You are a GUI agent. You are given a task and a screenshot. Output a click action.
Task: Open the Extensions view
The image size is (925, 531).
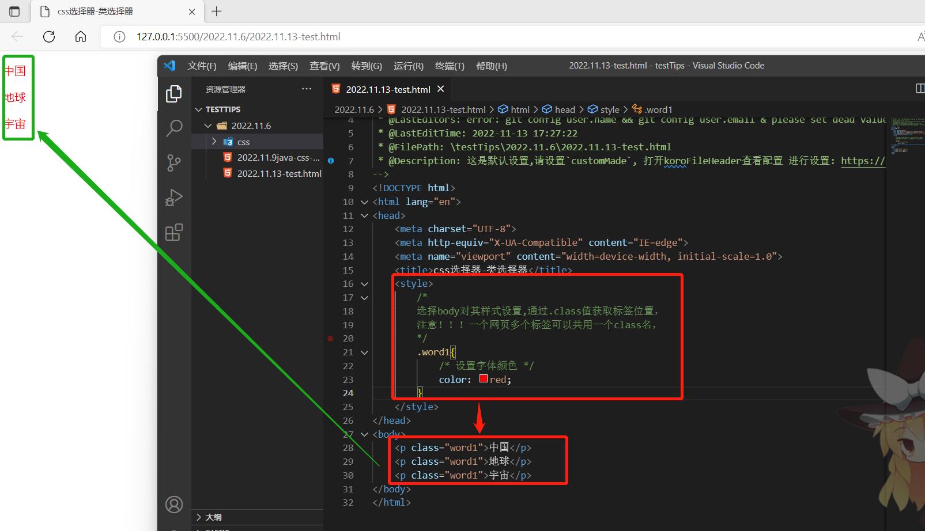174,233
